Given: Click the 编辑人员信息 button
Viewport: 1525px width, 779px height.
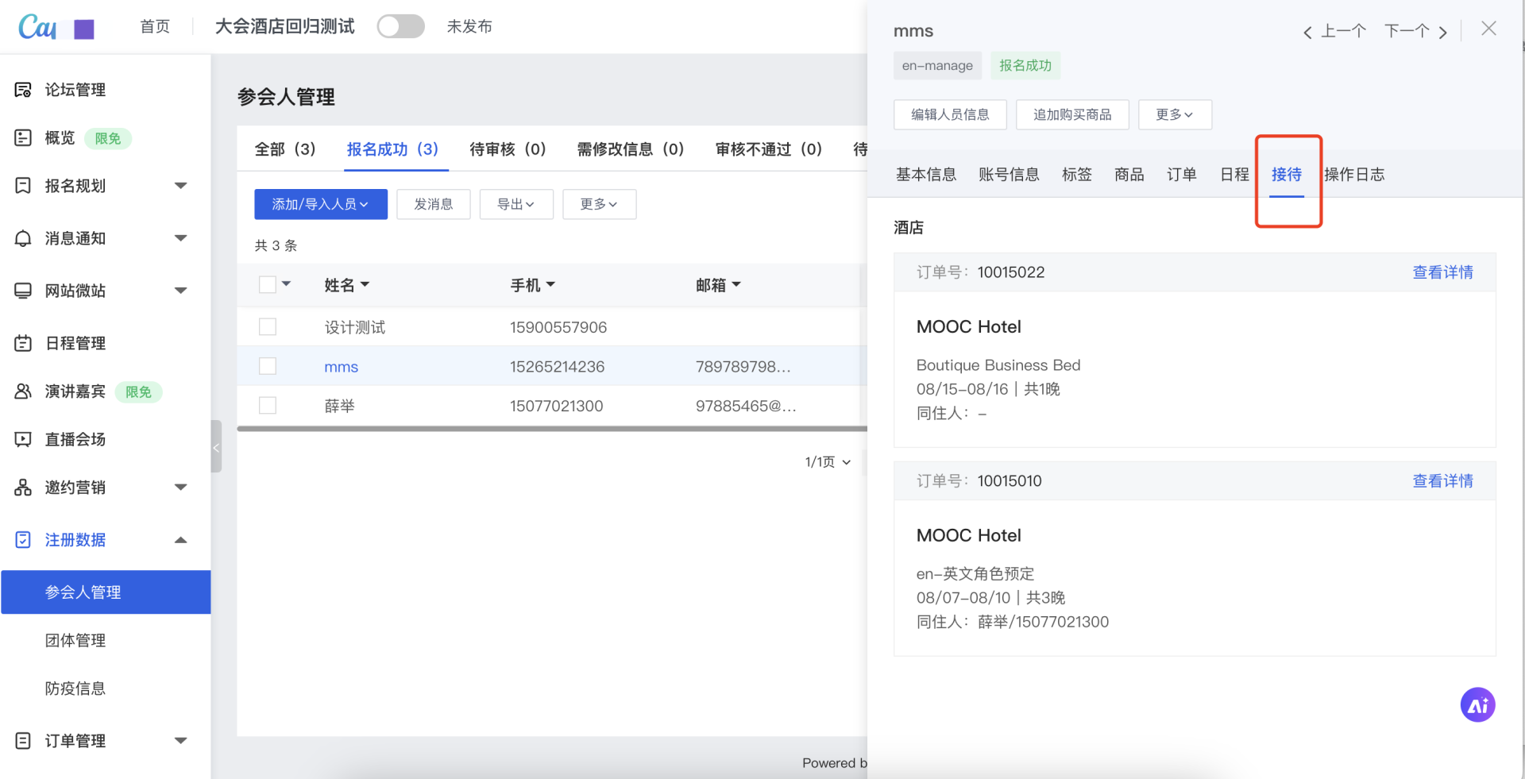Looking at the screenshot, I should [x=950, y=114].
